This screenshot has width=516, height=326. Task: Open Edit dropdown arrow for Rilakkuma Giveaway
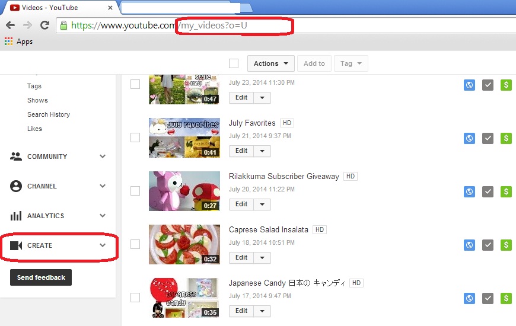262,204
